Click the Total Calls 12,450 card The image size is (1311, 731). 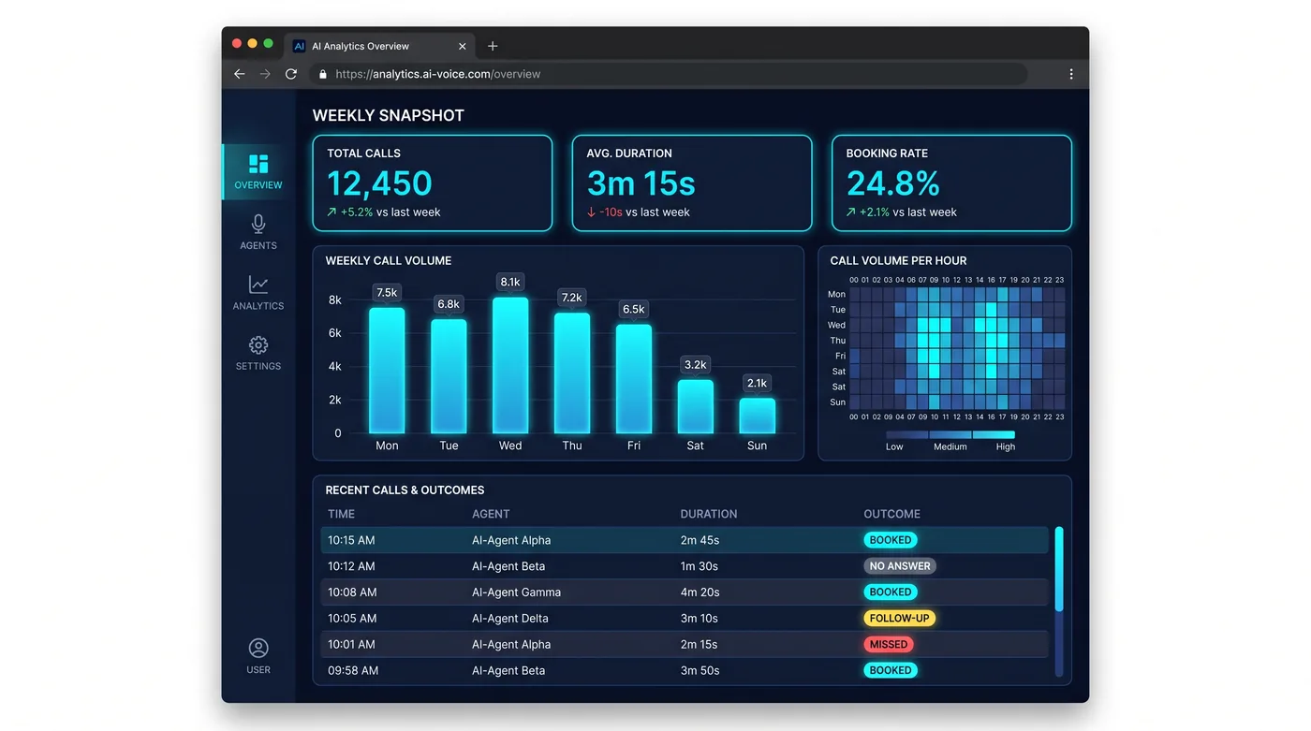click(x=433, y=183)
